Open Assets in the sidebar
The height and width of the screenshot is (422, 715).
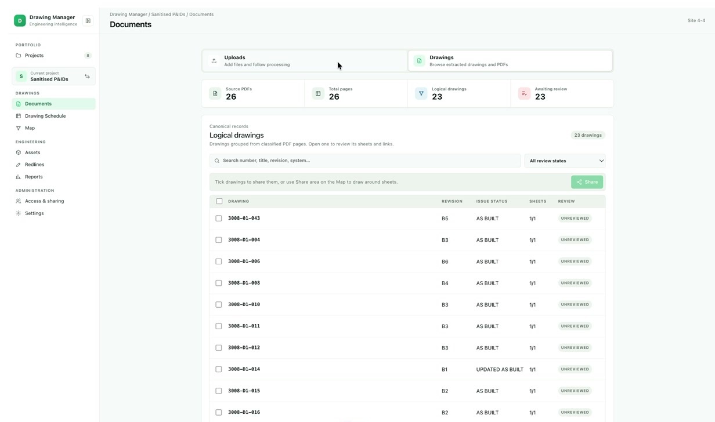(x=54, y=152)
